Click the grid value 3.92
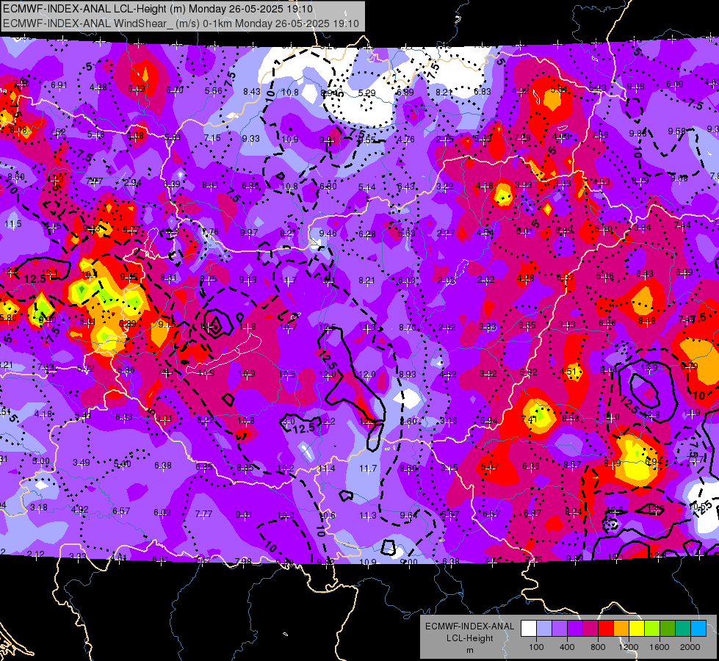This screenshot has height=661, width=719. (x=488, y=373)
